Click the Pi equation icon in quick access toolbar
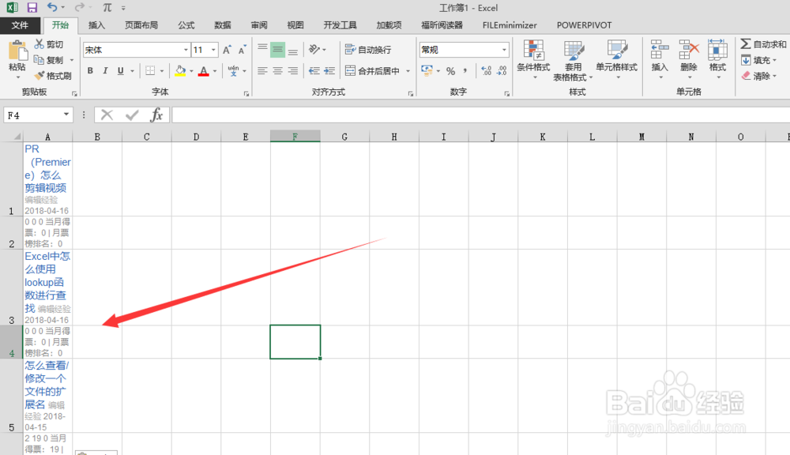Screen dimensions: 790x455 point(107,8)
